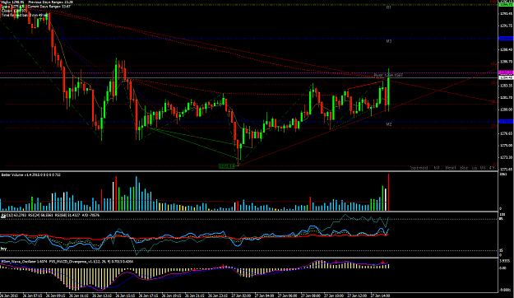Click the Spread / Next Bar status text

coord(452,168)
